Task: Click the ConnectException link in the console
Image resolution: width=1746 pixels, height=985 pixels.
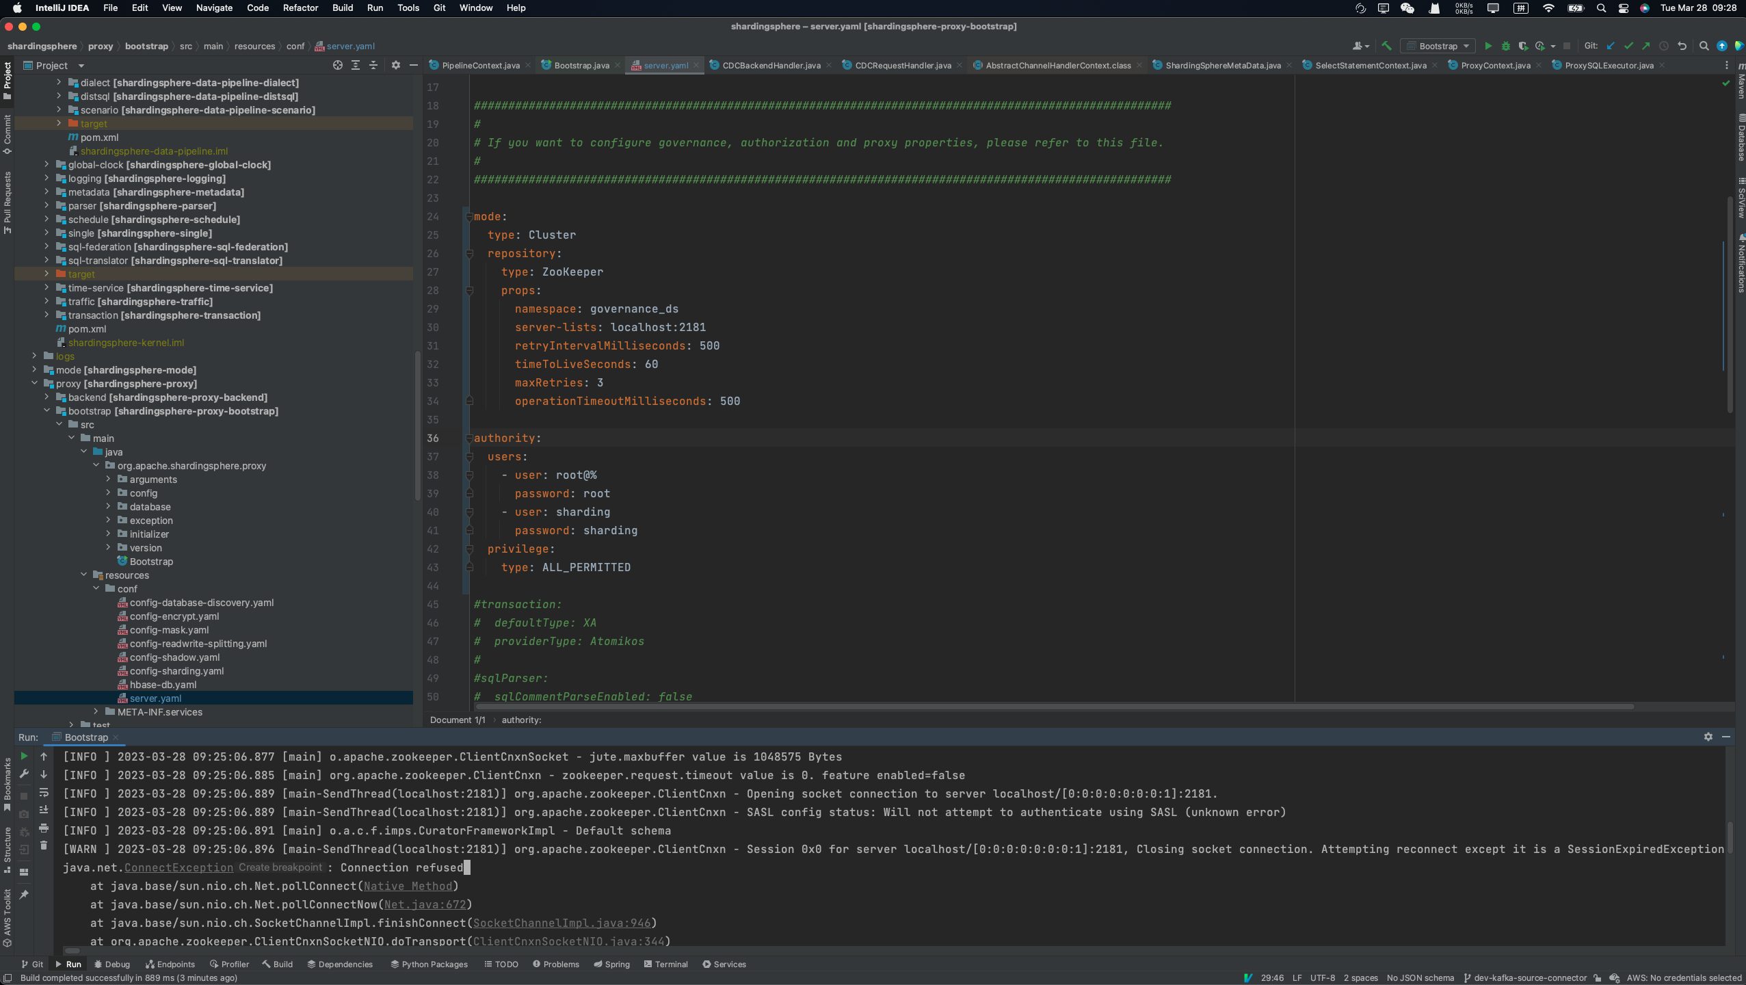Action: point(178,867)
